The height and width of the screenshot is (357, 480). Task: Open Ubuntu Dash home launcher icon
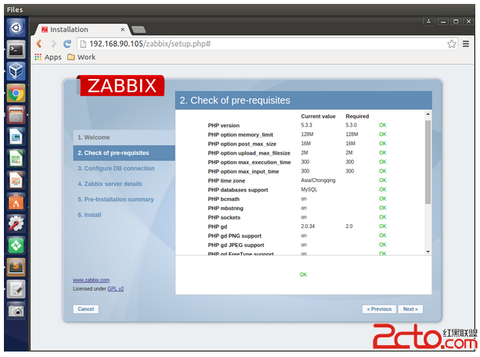point(16,28)
